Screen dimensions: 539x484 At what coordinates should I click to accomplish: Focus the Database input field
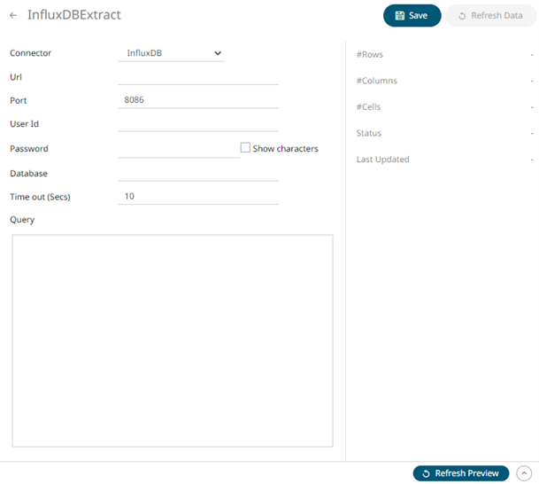click(x=197, y=173)
